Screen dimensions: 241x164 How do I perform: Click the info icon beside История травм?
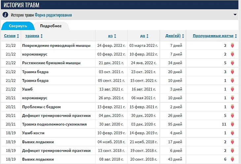pos(6,15)
